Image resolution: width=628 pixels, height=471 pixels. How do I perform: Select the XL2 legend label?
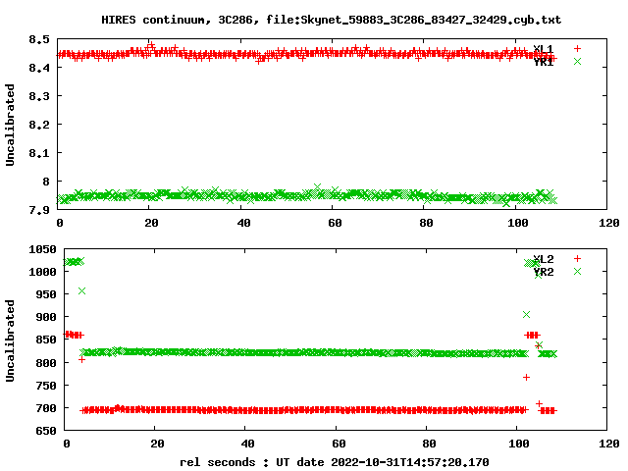coord(543,259)
